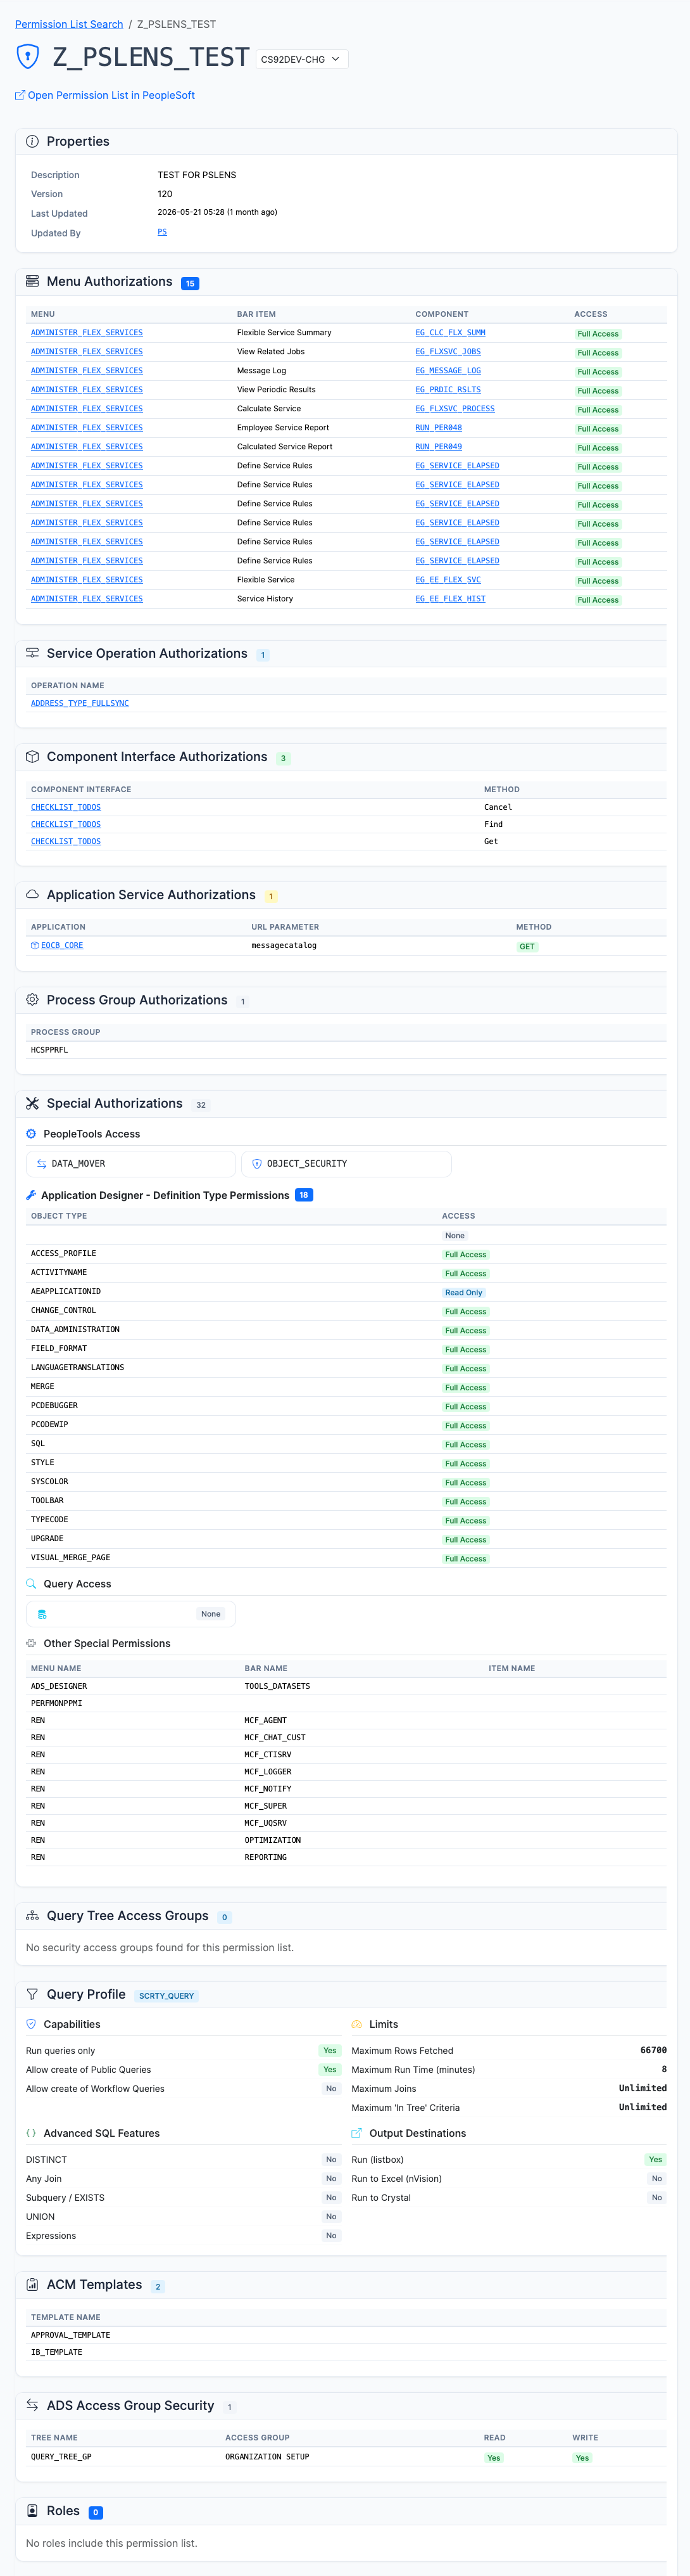
Task: Click the ADS Access Group Security arrows icon
Action: tap(32, 2405)
